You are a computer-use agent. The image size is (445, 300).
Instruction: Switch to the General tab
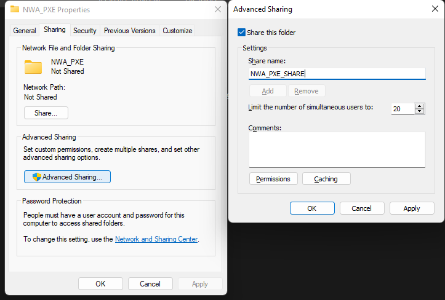coord(25,31)
